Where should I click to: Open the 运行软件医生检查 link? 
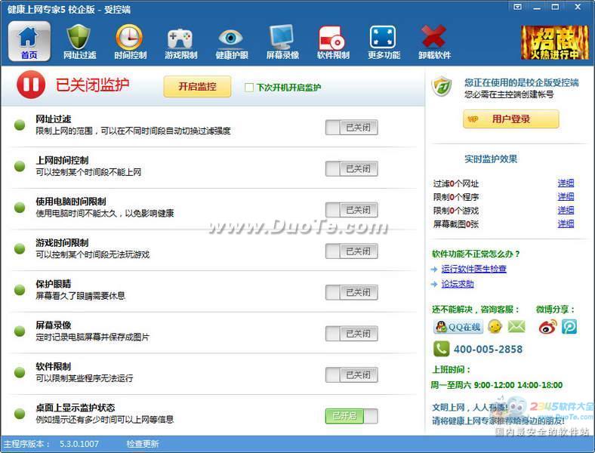[x=473, y=269]
